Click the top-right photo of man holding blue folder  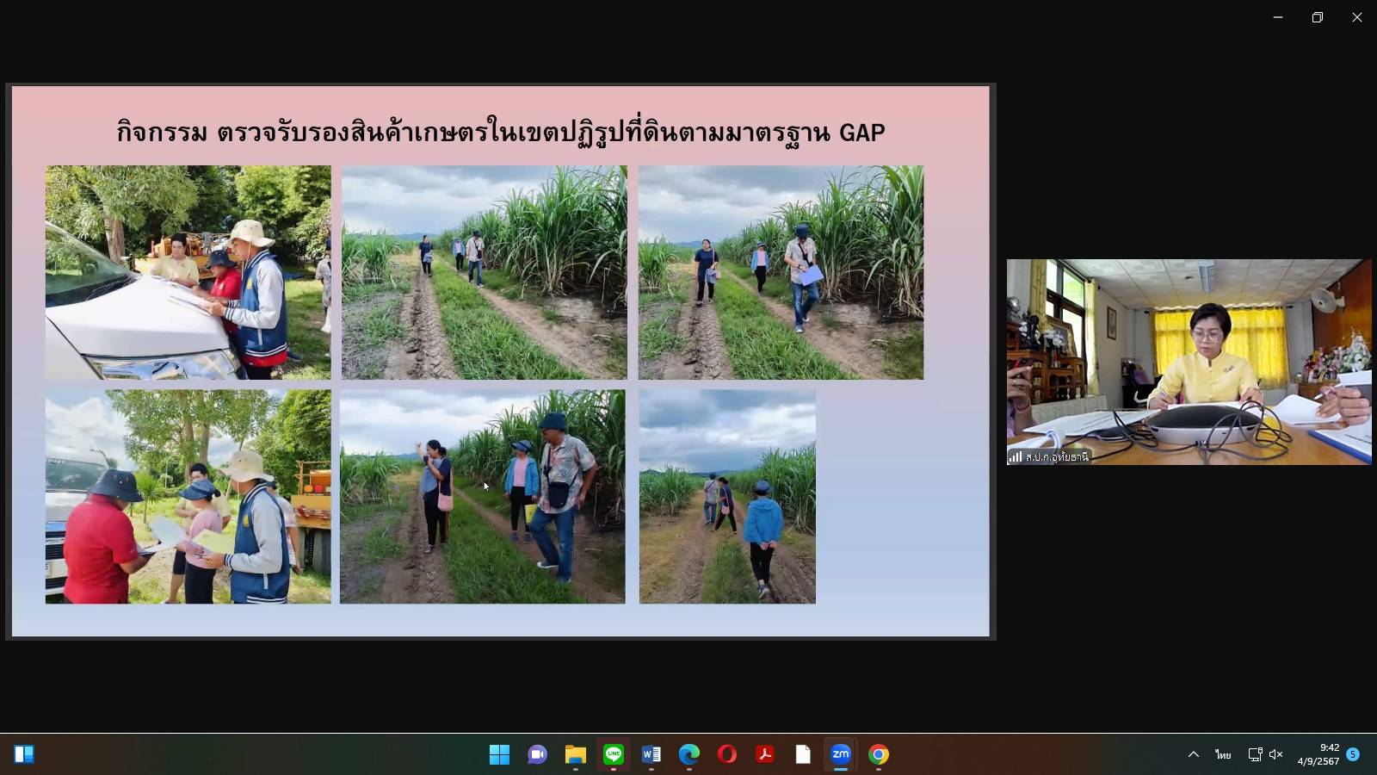coord(781,272)
